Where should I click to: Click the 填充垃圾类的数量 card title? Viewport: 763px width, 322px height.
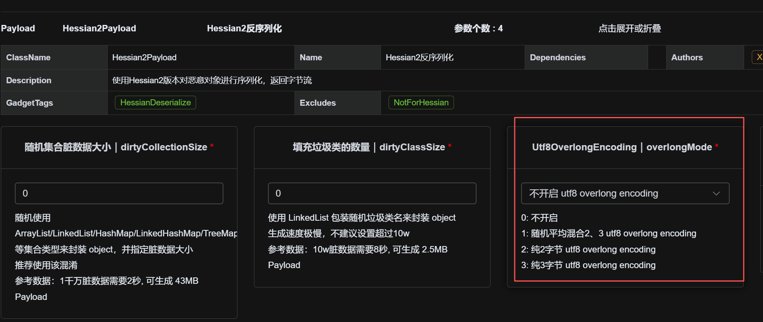click(368, 147)
